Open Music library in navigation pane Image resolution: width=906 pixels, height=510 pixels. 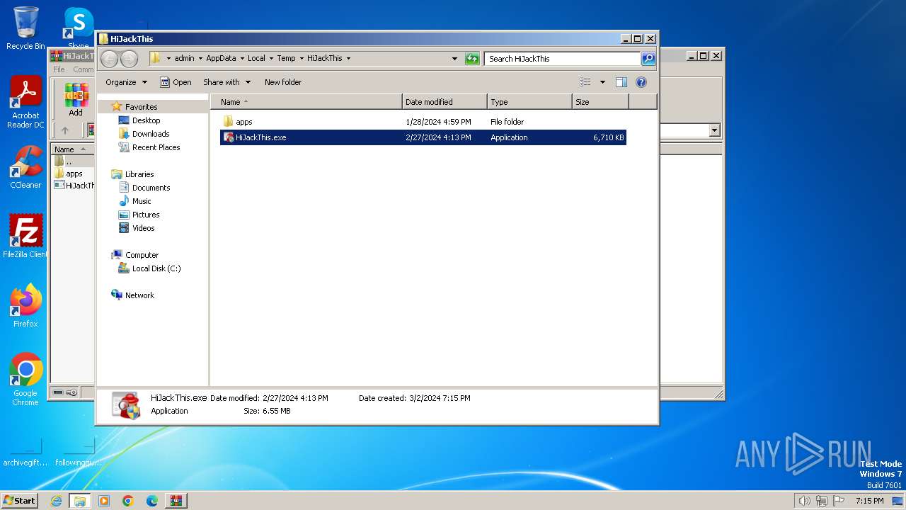(x=142, y=201)
